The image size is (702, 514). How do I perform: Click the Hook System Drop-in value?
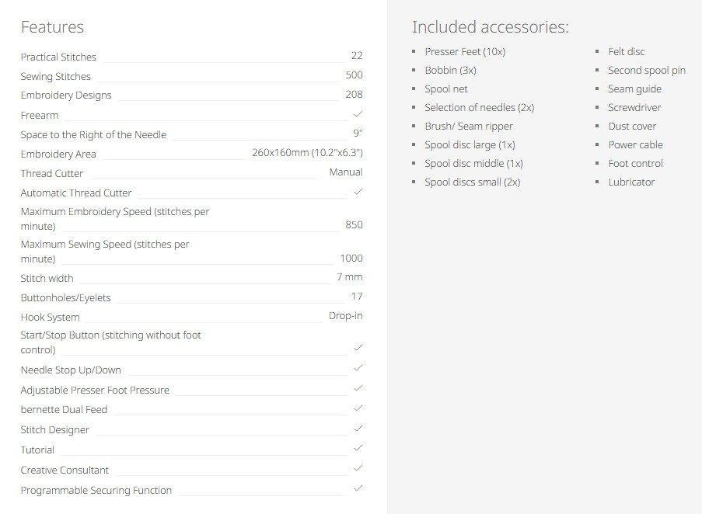345,315
